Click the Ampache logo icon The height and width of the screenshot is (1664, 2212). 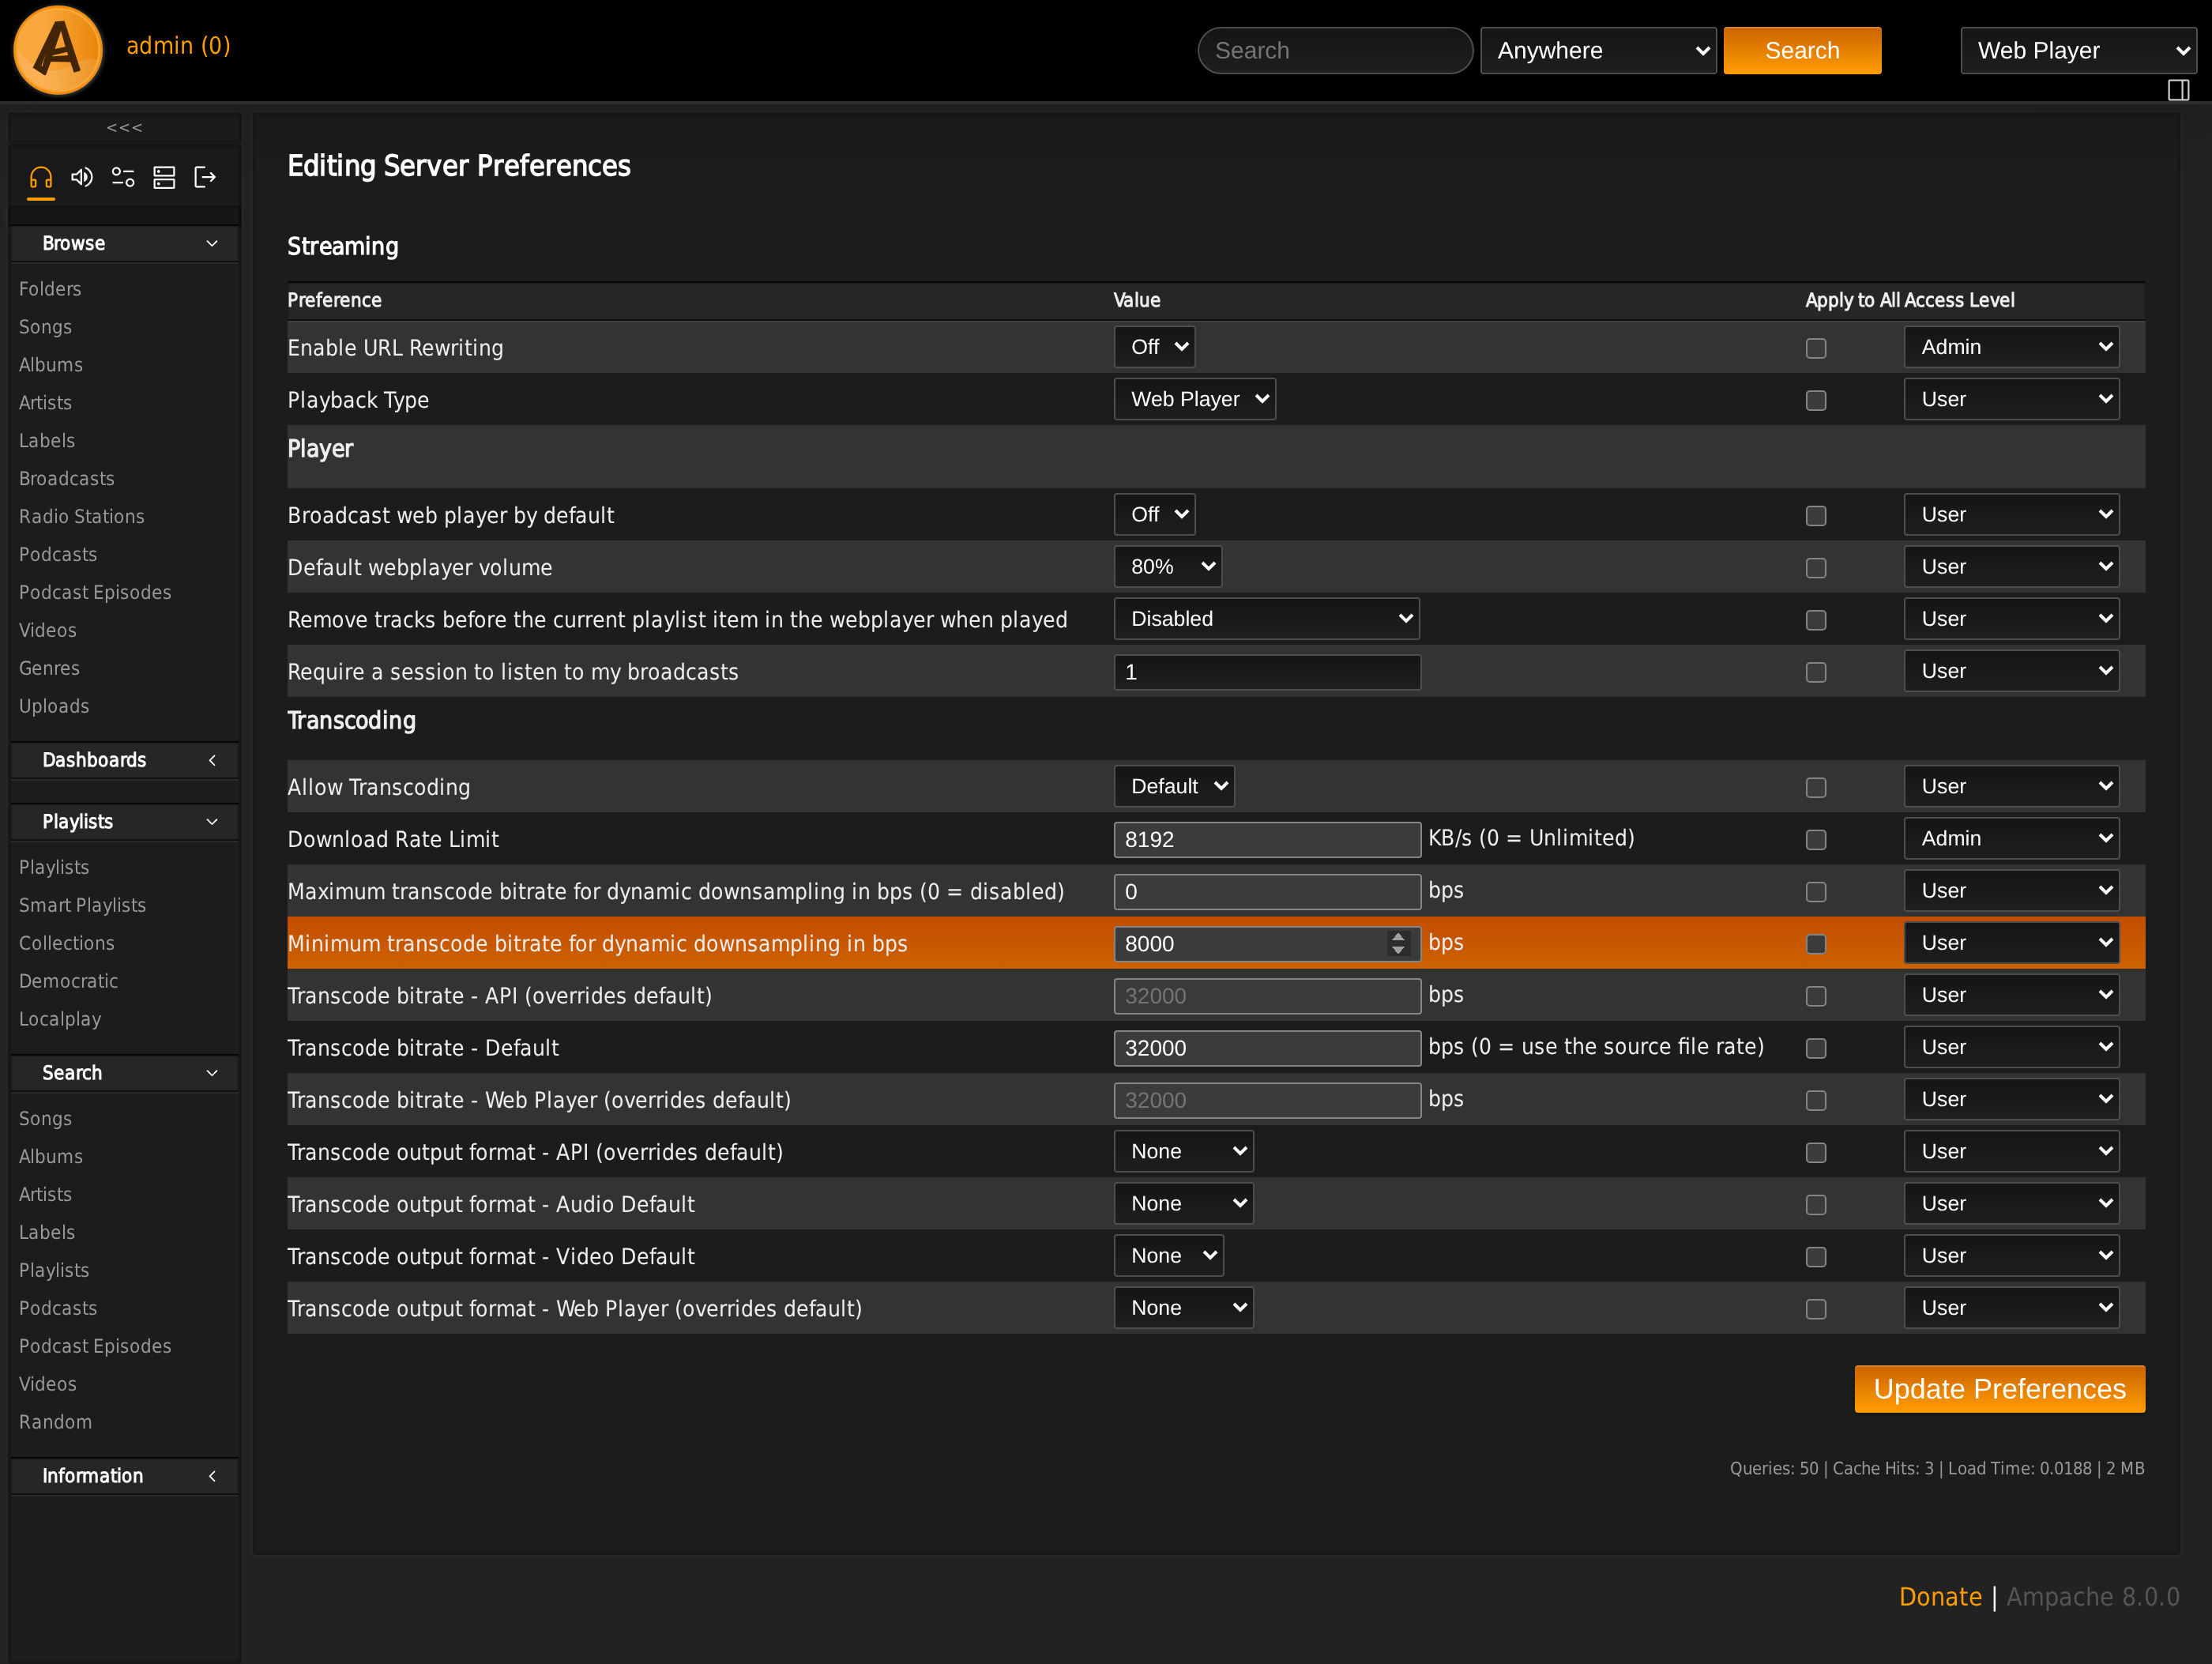58,50
